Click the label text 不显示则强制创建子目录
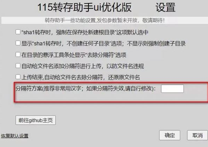Viewport: 208px width, 147px height. tap(156, 44)
